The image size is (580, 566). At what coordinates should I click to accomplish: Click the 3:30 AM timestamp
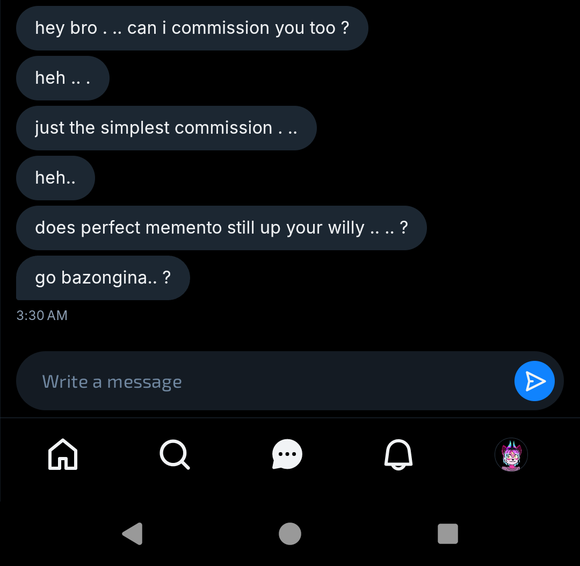(x=42, y=315)
